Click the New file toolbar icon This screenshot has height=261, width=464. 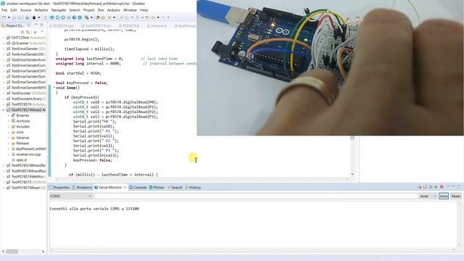4,17
